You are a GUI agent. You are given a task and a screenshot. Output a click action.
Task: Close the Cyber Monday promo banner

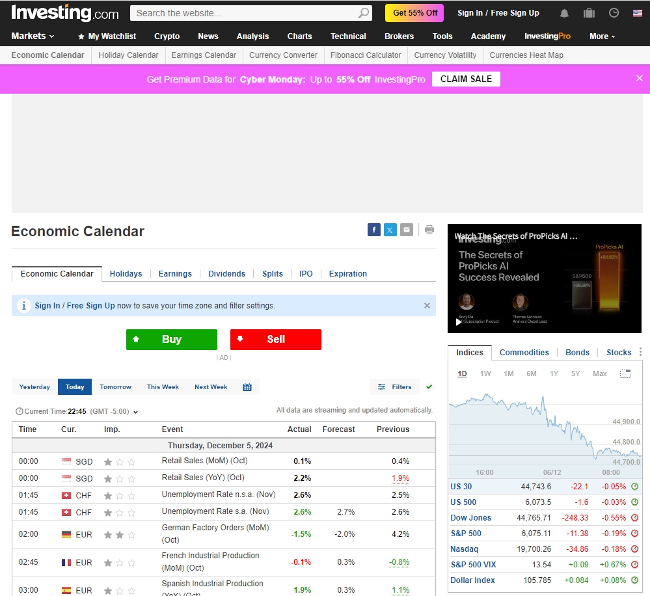click(639, 78)
